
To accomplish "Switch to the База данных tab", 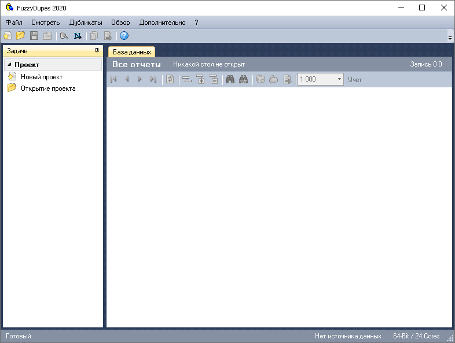I will (x=132, y=52).
